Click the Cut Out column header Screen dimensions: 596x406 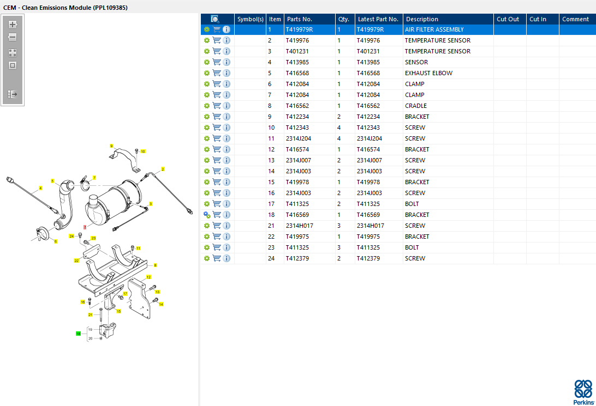point(510,19)
